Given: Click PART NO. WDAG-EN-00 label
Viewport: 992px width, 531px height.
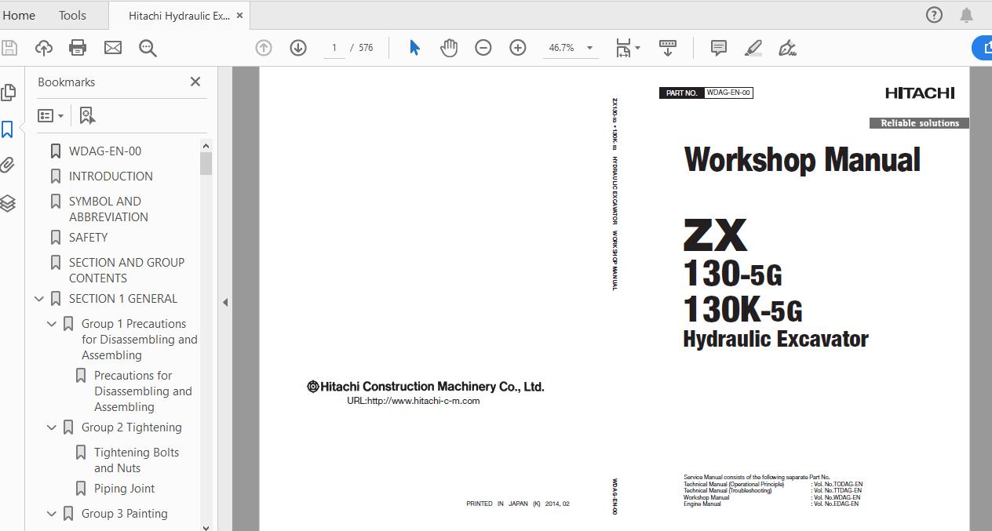Looking at the screenshot, I should pyautogui.click(x=706, y=93).
